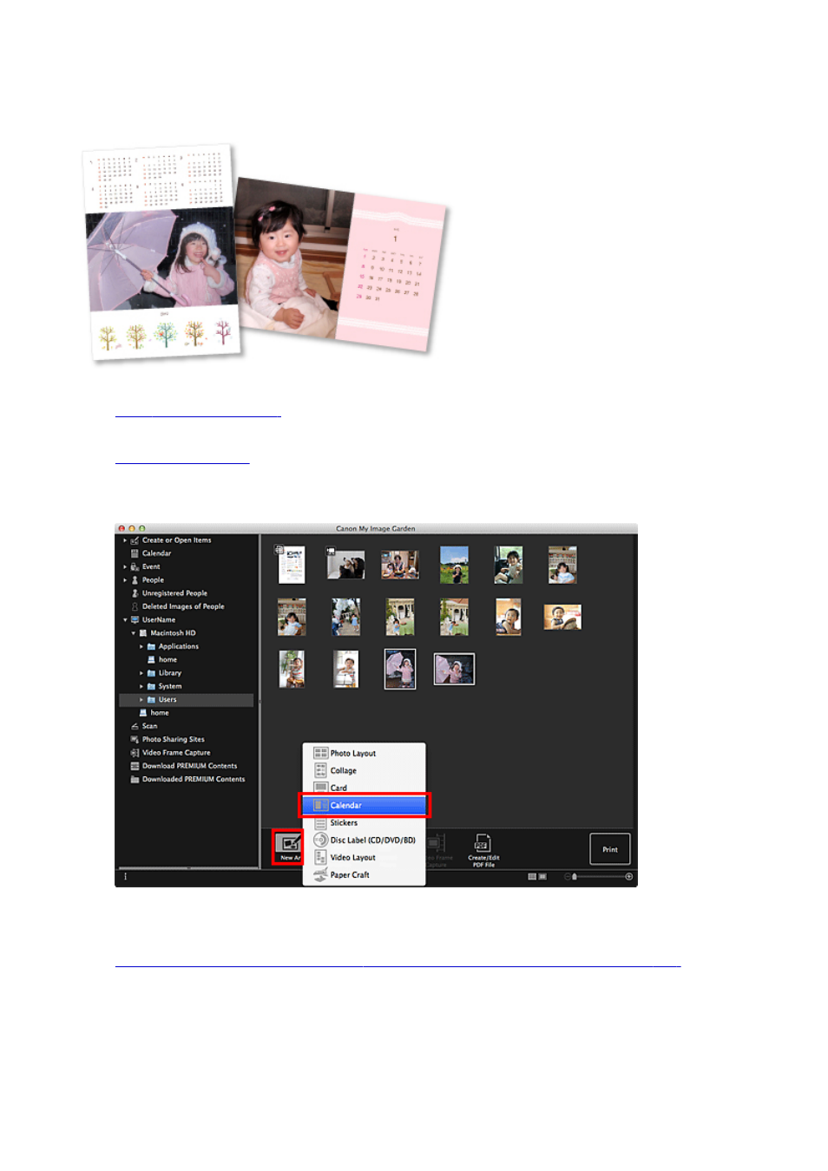Expand the Users folder
This screenshot has width=828, height=1171.
tap(141, 700)
